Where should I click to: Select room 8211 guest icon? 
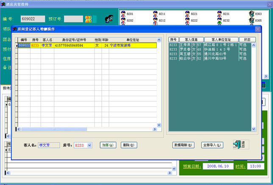click(x=155, y=14)
